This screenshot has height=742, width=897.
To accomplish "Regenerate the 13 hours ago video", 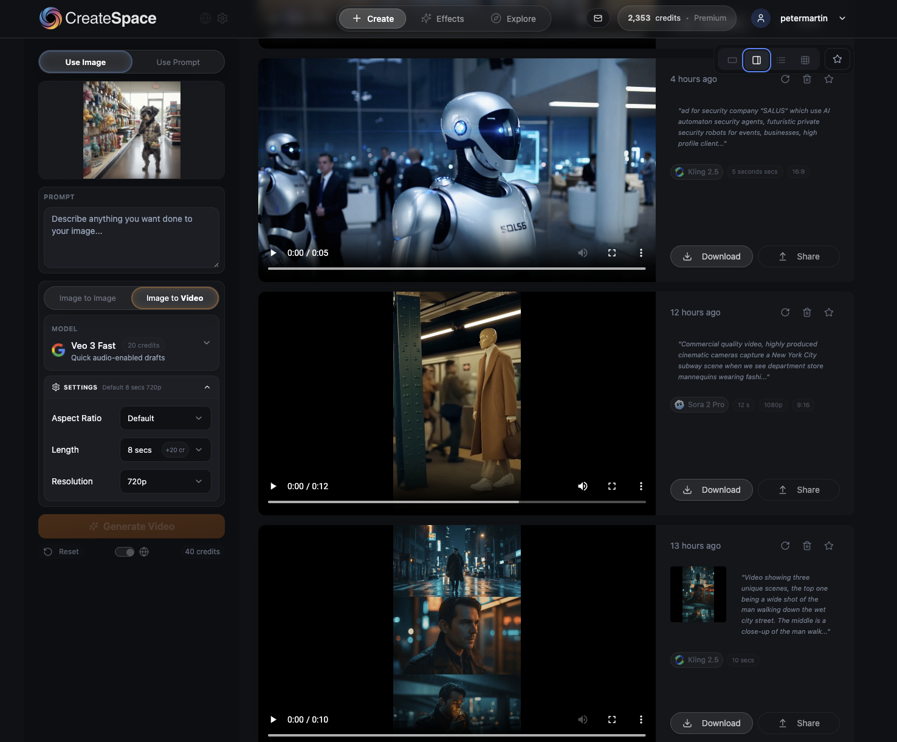I will [x=785, y=546].
